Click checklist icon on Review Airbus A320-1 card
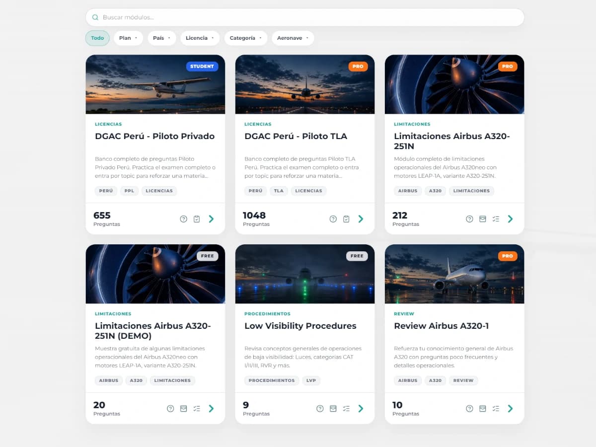This screenshot has height=447, width=596. pyautogui.click(x=496, y=409)
